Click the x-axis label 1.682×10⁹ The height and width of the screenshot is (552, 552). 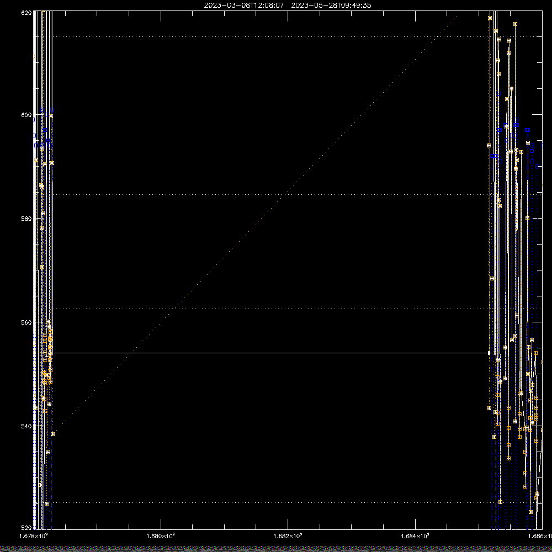288,536
